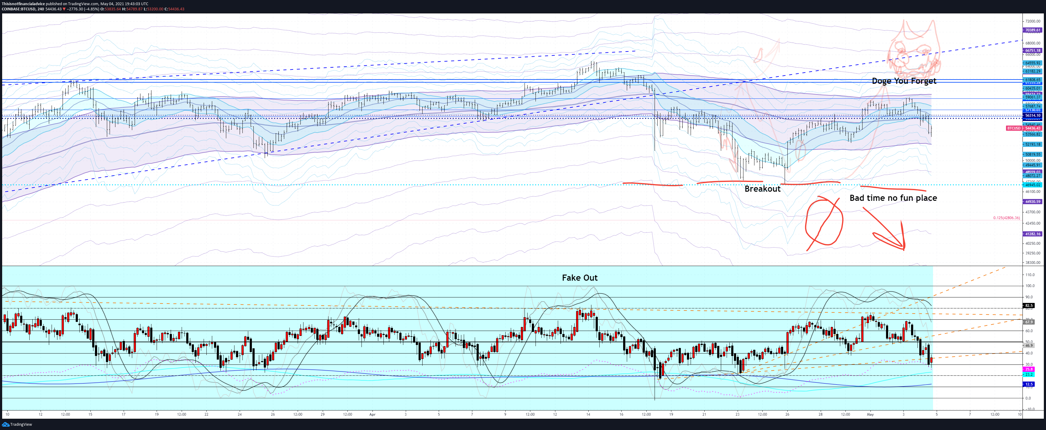The height and width of the screenshot is (430, 1046).
Task: Click the red down-triangle change indicator
Action: [x=64, y=9]
